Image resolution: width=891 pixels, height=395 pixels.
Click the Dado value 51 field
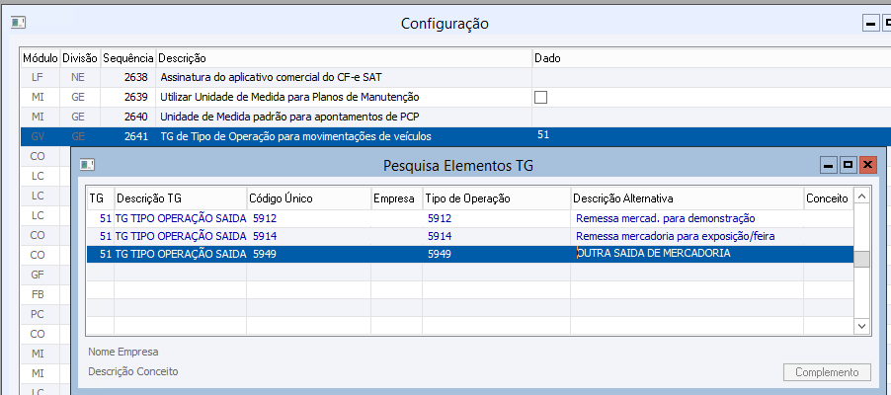click(x=691, y=135)
